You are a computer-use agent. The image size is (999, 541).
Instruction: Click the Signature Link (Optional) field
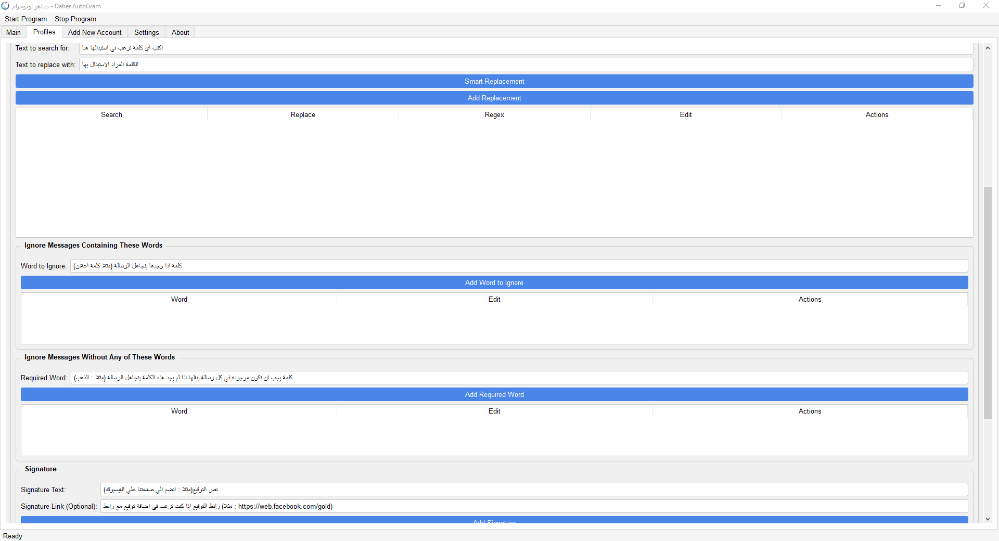(x=533, y=506)
